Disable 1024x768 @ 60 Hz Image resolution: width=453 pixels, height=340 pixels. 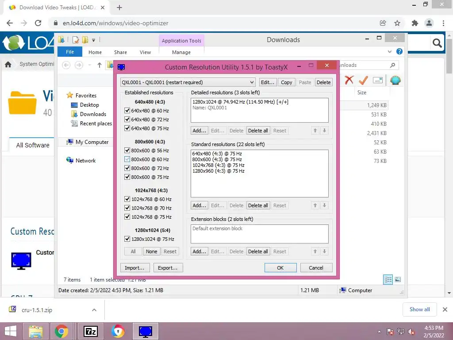click(127, 199)
